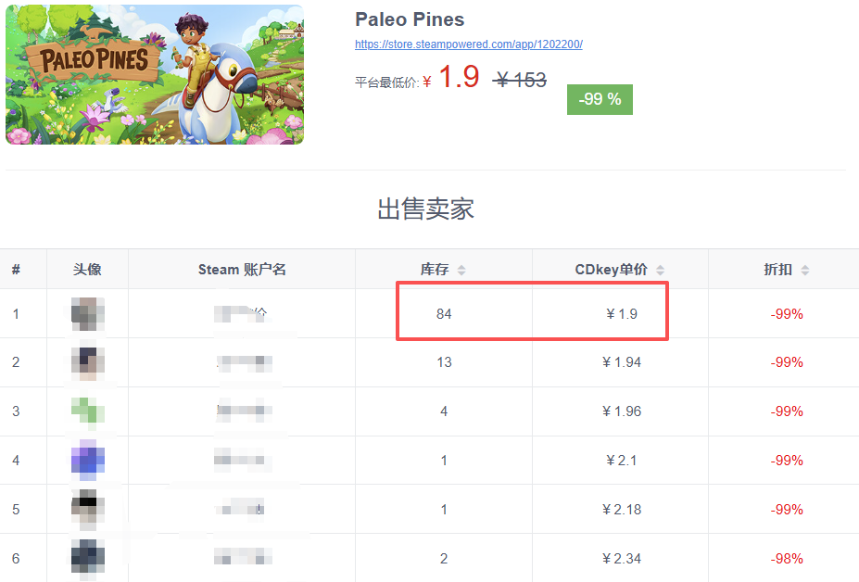Click the stock count 84 cell

pyautogui.click(x=444, y=314)
